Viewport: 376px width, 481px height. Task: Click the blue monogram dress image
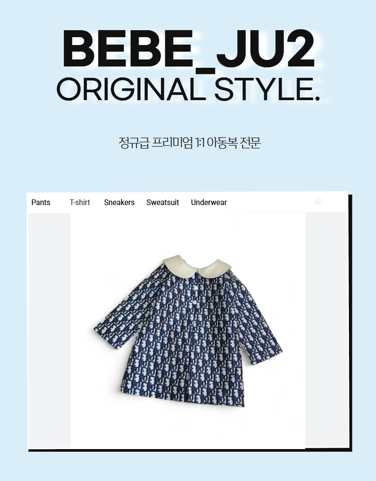(188, 331)
